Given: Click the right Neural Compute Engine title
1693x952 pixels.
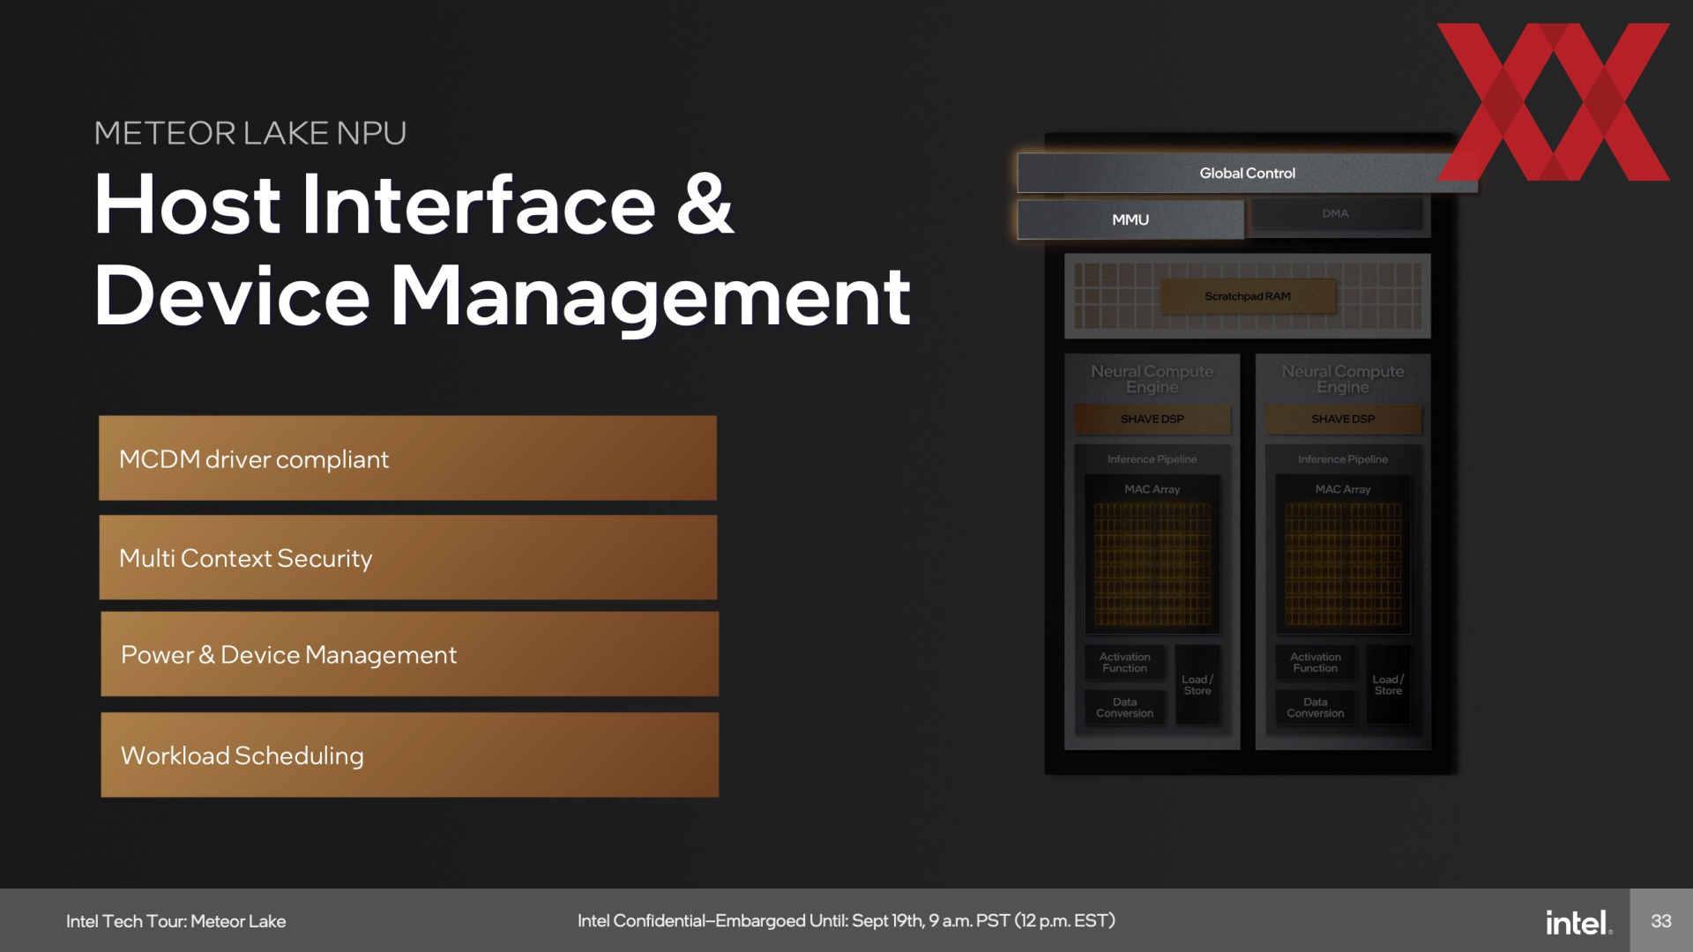Looking at the screenshot, I should tap(1343, 379).
